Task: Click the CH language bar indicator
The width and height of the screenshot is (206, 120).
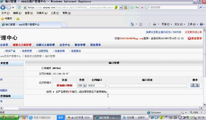Action: pyautogui.click(x=171, y=117)
